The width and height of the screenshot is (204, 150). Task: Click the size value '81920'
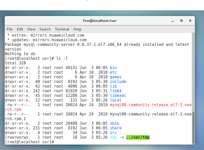(71, 91)
